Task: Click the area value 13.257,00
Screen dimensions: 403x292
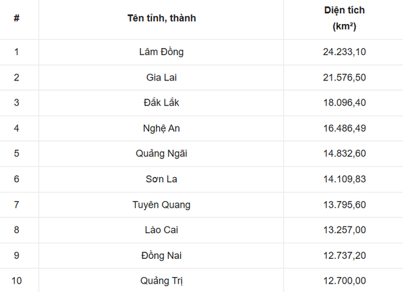Action: coord(344,230)
